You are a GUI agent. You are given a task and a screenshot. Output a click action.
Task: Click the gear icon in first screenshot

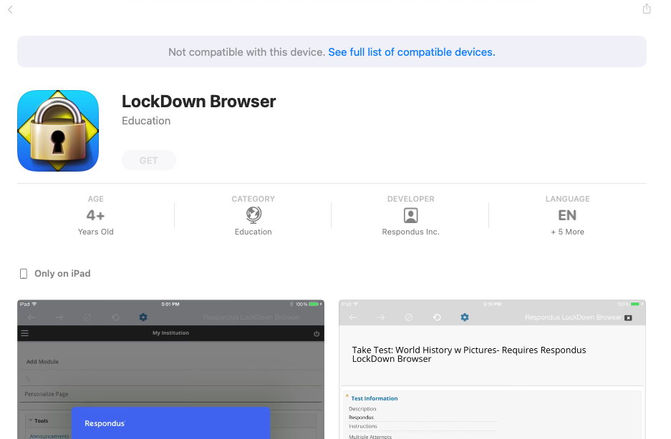pos(143,317)
